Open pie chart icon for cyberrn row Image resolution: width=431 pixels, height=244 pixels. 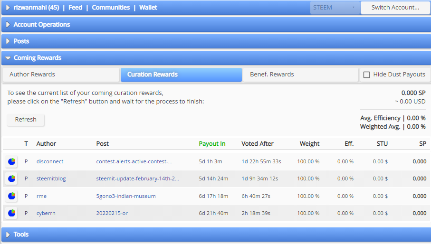tap(11, 213)
